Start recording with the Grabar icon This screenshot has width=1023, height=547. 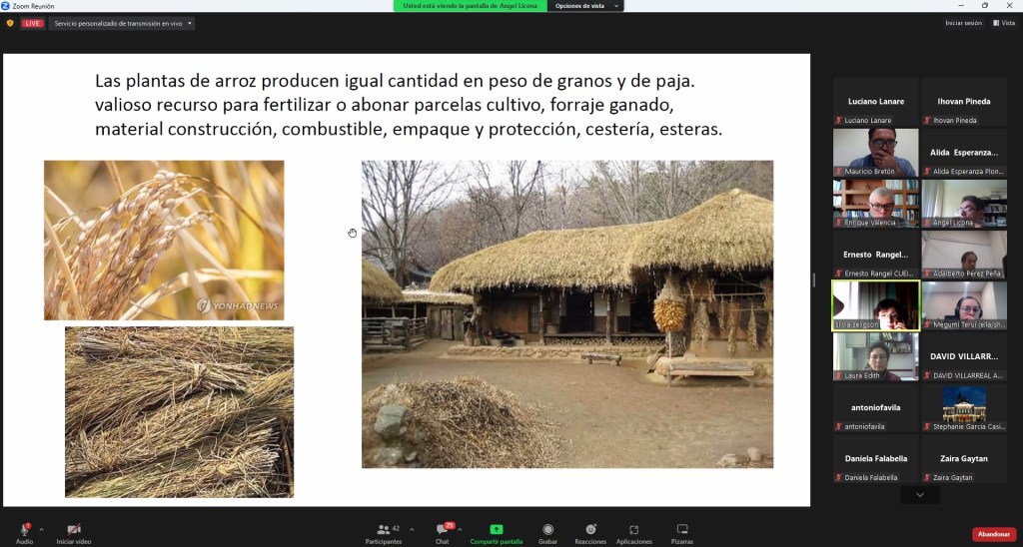(x=547, y=529)
